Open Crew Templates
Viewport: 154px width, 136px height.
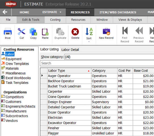pyautogui.click(x=17, y=64)
